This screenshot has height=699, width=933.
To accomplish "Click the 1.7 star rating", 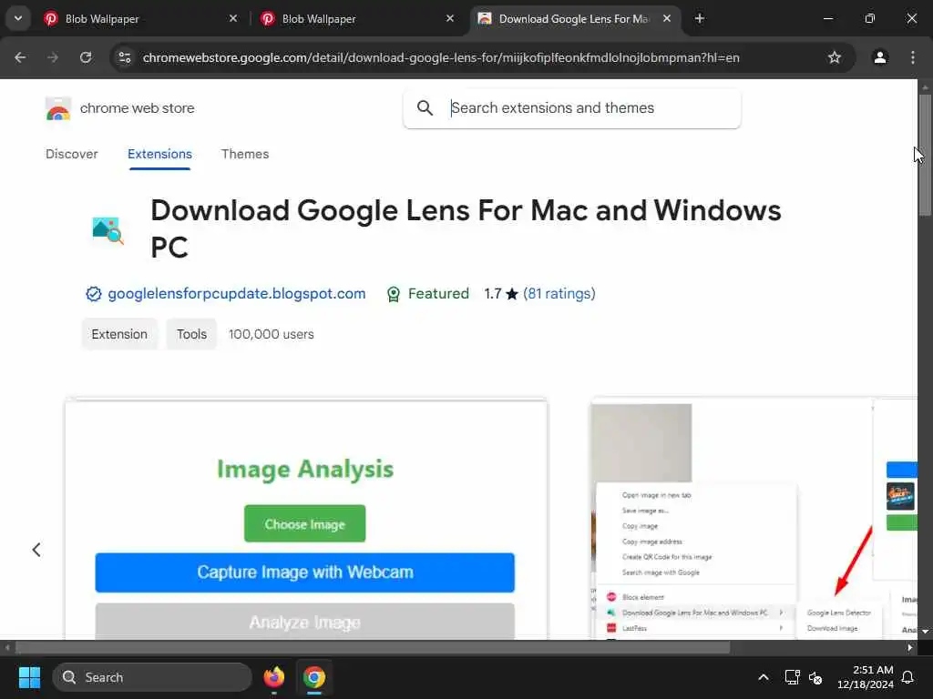I will click(500, 294).
